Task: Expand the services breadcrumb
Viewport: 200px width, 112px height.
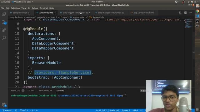Action: tap(51, 17)
